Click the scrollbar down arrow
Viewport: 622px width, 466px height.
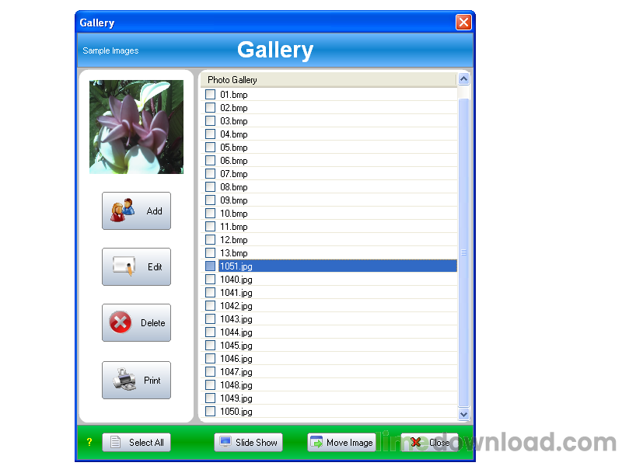tap(464, 414)
